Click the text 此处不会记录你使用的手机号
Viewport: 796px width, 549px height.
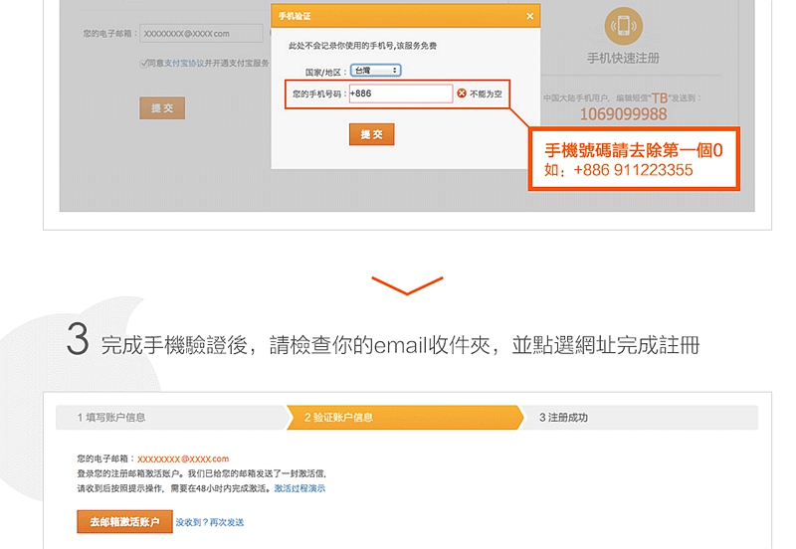click(341, 46)
